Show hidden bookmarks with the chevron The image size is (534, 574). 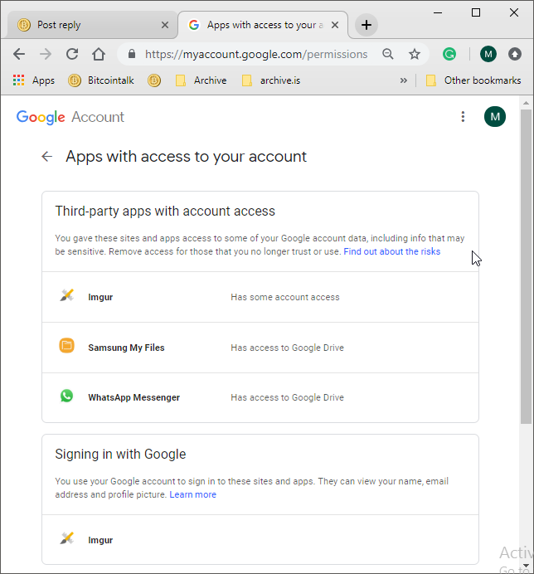pyautogui.click(x=403, y=80)
